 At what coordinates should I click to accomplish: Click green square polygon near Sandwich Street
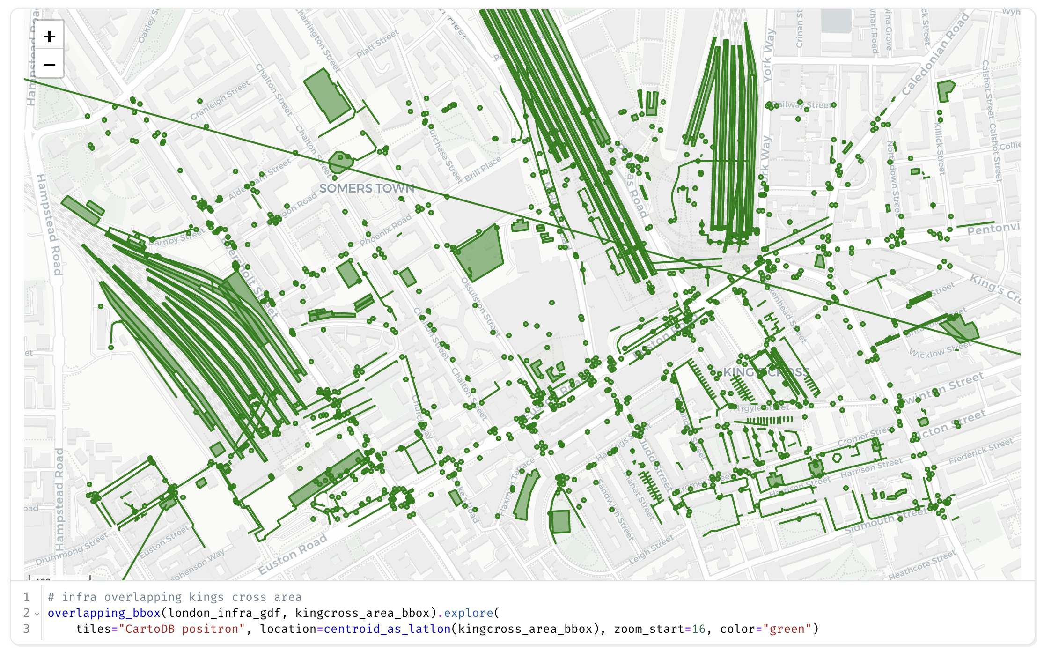(x=560, y=521)
